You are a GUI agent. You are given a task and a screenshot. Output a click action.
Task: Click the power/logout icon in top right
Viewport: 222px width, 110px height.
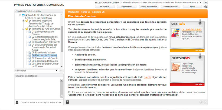205,7
